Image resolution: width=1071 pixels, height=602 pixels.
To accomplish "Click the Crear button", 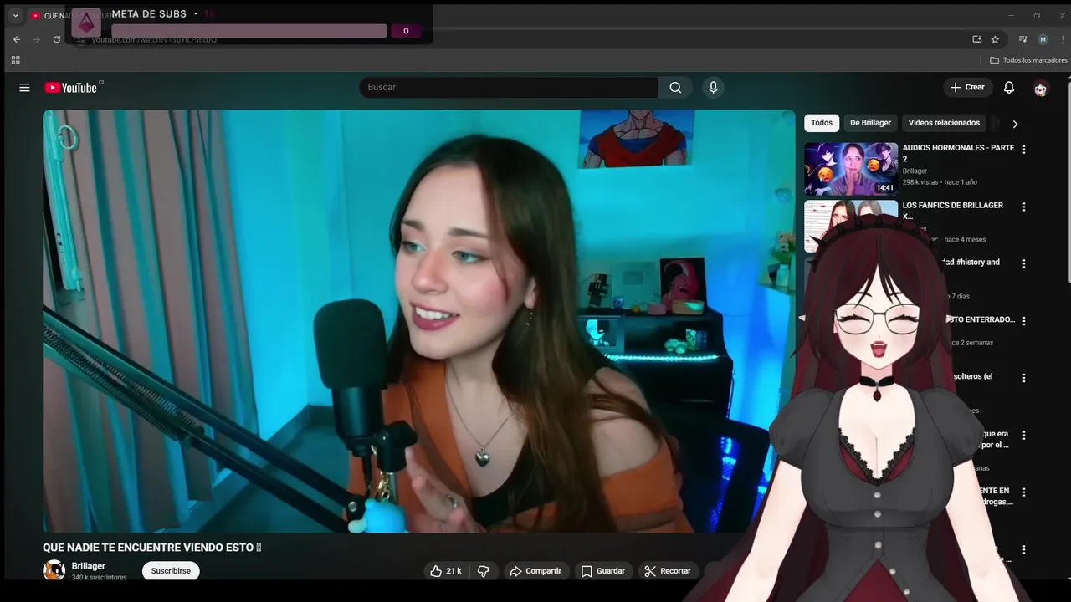I will (x=968, y=87).
